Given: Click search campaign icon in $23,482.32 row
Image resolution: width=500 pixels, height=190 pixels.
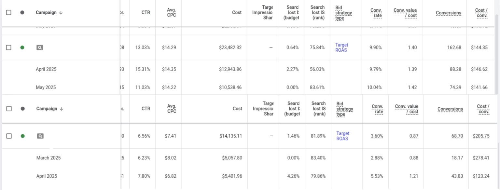Looking at the screenshot, I should pos(39,47).
